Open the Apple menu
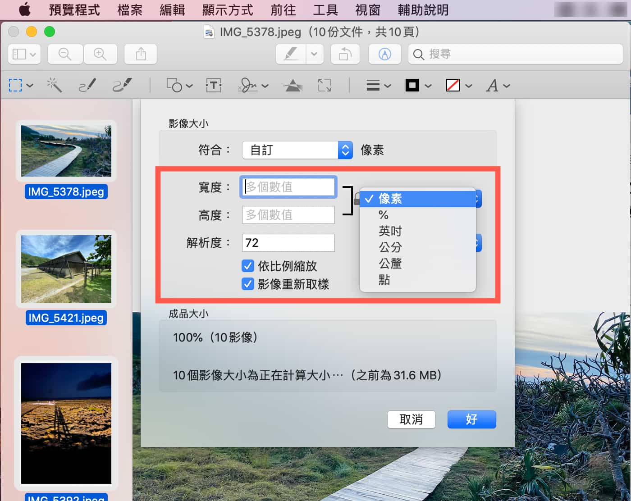 pyautogui.click(x=25, y=9)
